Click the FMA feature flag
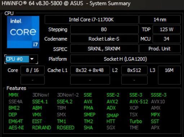The image size is (184, 137). (89, 108)
